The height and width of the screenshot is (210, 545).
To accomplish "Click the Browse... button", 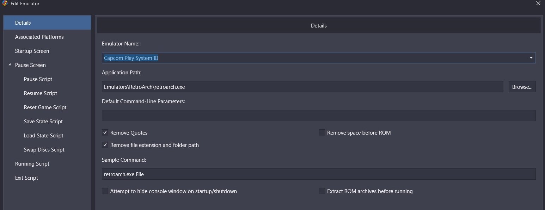I will (x=522, y=87).
